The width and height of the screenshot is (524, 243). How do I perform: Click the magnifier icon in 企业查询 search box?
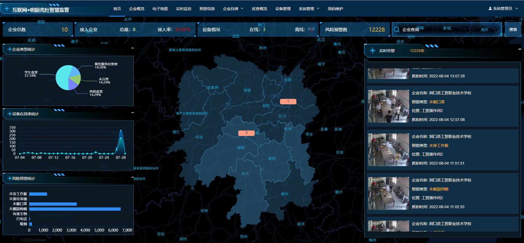(x=397, y=29)
